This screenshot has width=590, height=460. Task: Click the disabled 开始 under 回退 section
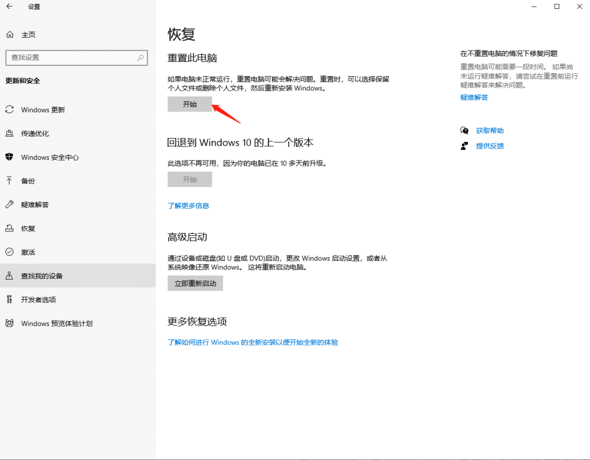point(189,179)
